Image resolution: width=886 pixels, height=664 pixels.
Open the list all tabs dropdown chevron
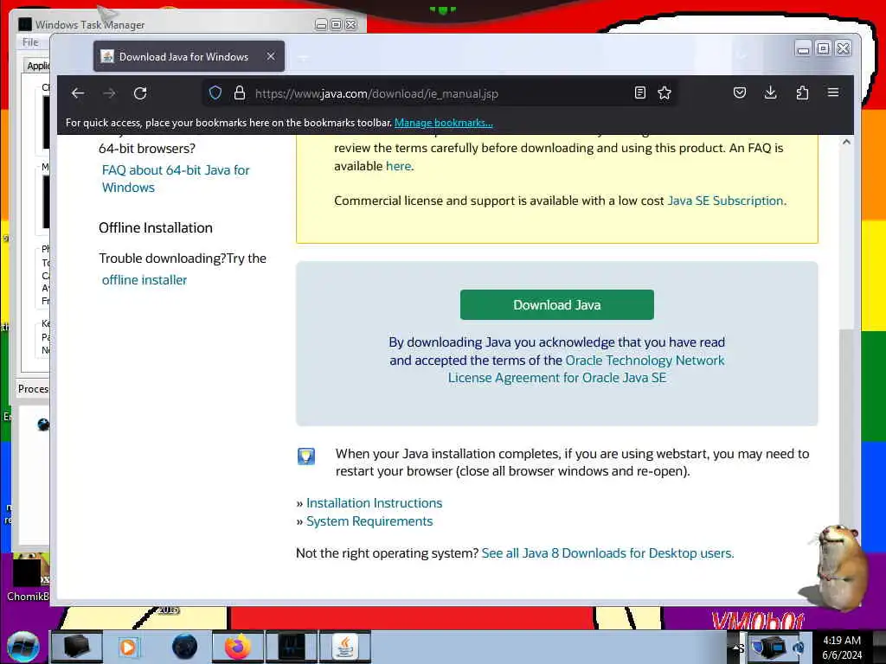tap(742, 56)
